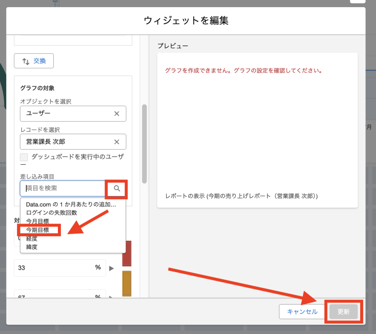Toggle the dashboard running user checkbox
The height and width of the screenshot is (334, 376).
tap(24, 157)
